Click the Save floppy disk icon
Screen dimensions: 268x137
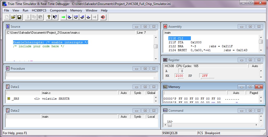19,17
